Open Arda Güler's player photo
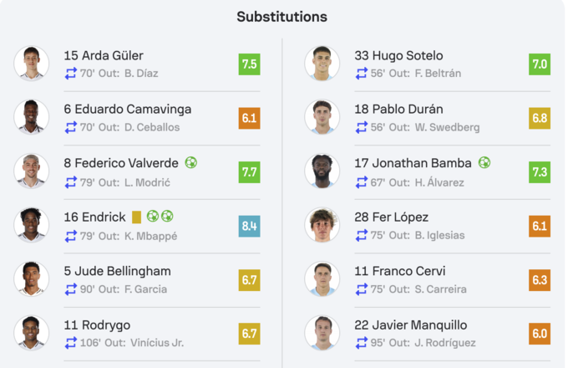The width and height of the screenshot is (568, 368). click(x=32, y=64)
